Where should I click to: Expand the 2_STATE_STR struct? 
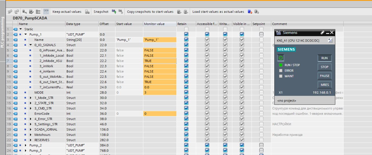[x=31, y=103]
